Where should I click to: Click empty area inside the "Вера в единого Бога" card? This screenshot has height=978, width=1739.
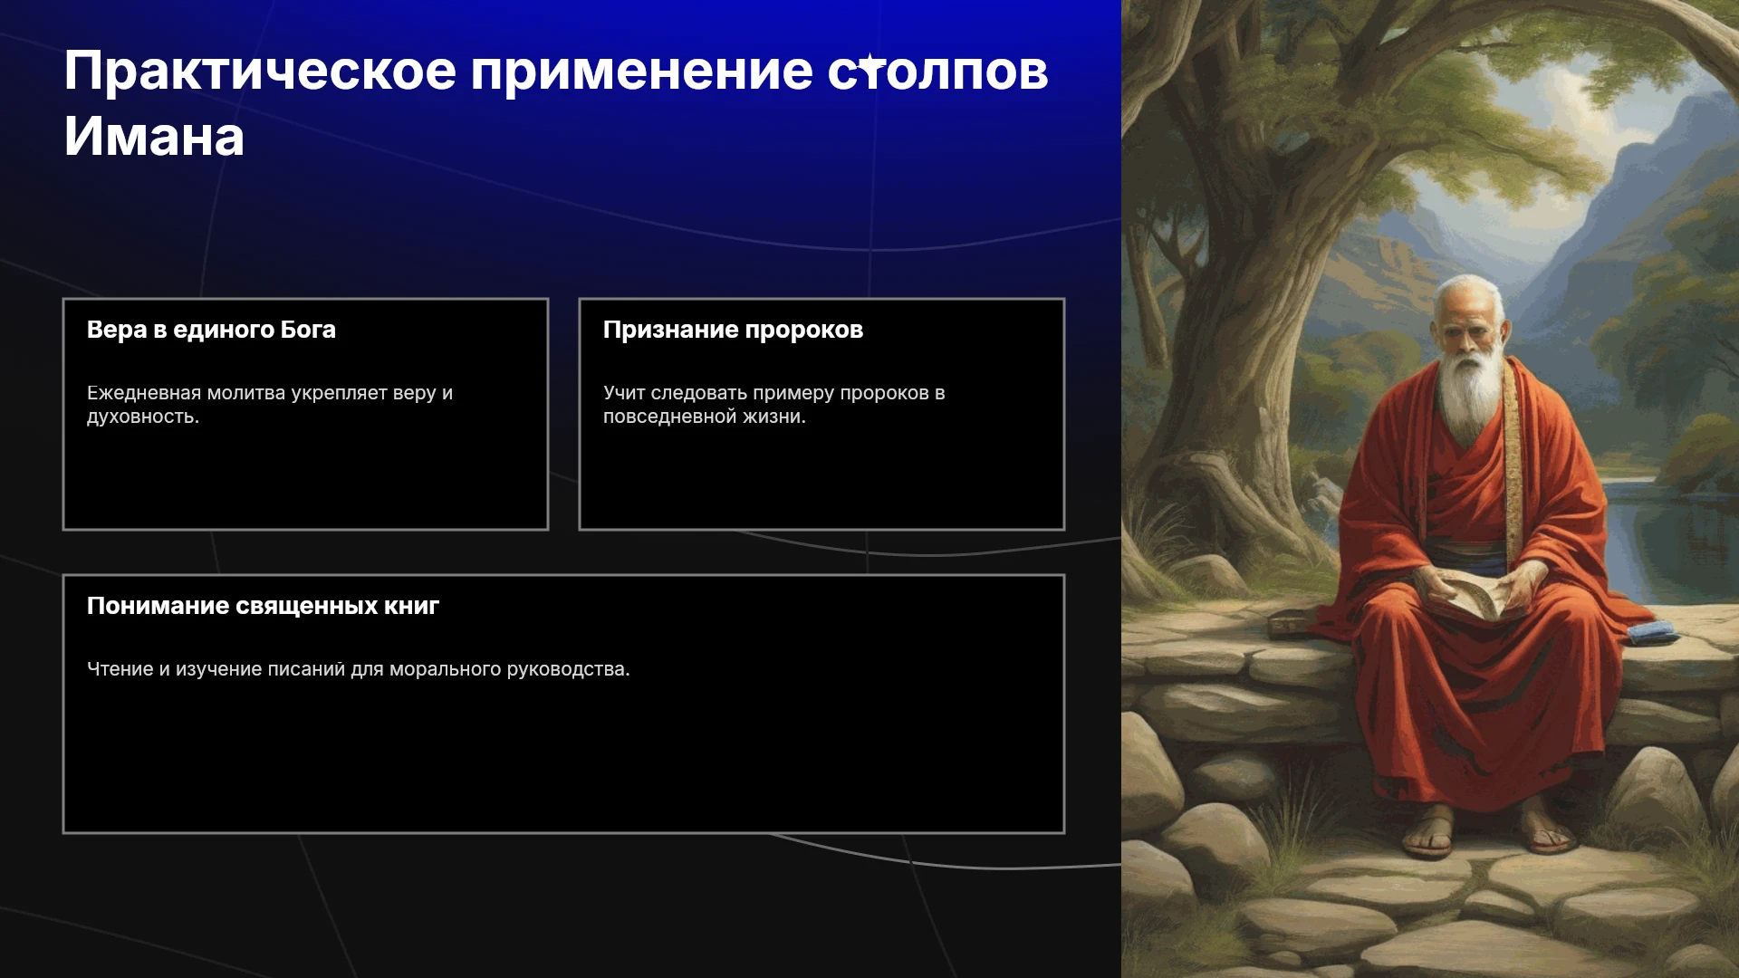(x=305, y=480)
